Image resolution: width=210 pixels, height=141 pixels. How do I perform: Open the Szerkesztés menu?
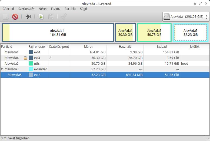(x=26, y=9)
